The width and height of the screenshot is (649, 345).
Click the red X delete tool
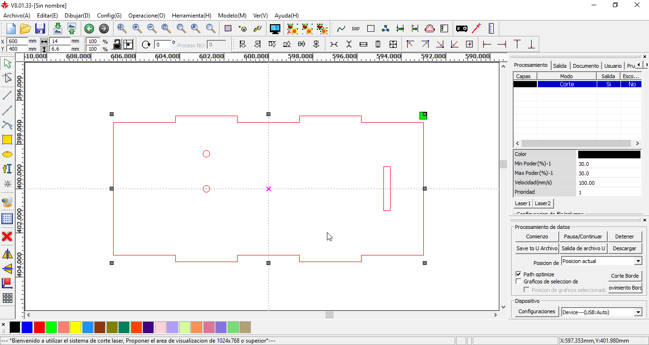pyautogui.click(x=7, y=236)
